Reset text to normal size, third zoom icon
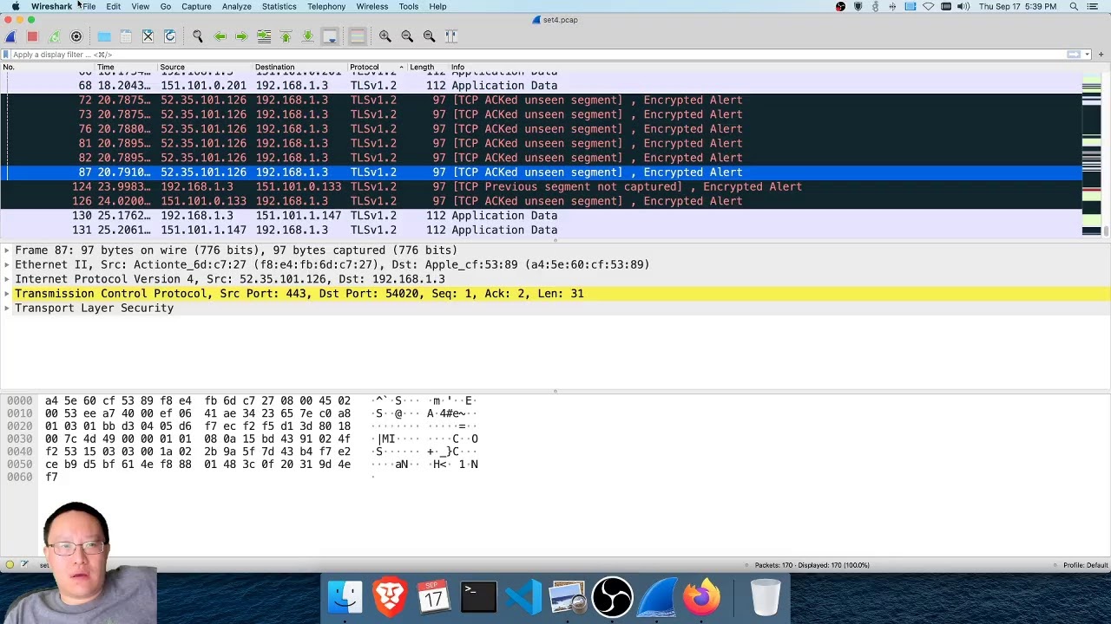 pyautogui.click(x=429, y=36)
